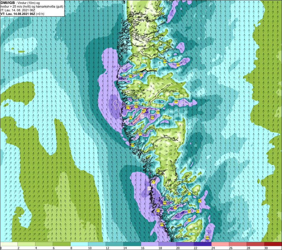Click the yellow 37 gust label
The image size is (282, 250).
128,107
